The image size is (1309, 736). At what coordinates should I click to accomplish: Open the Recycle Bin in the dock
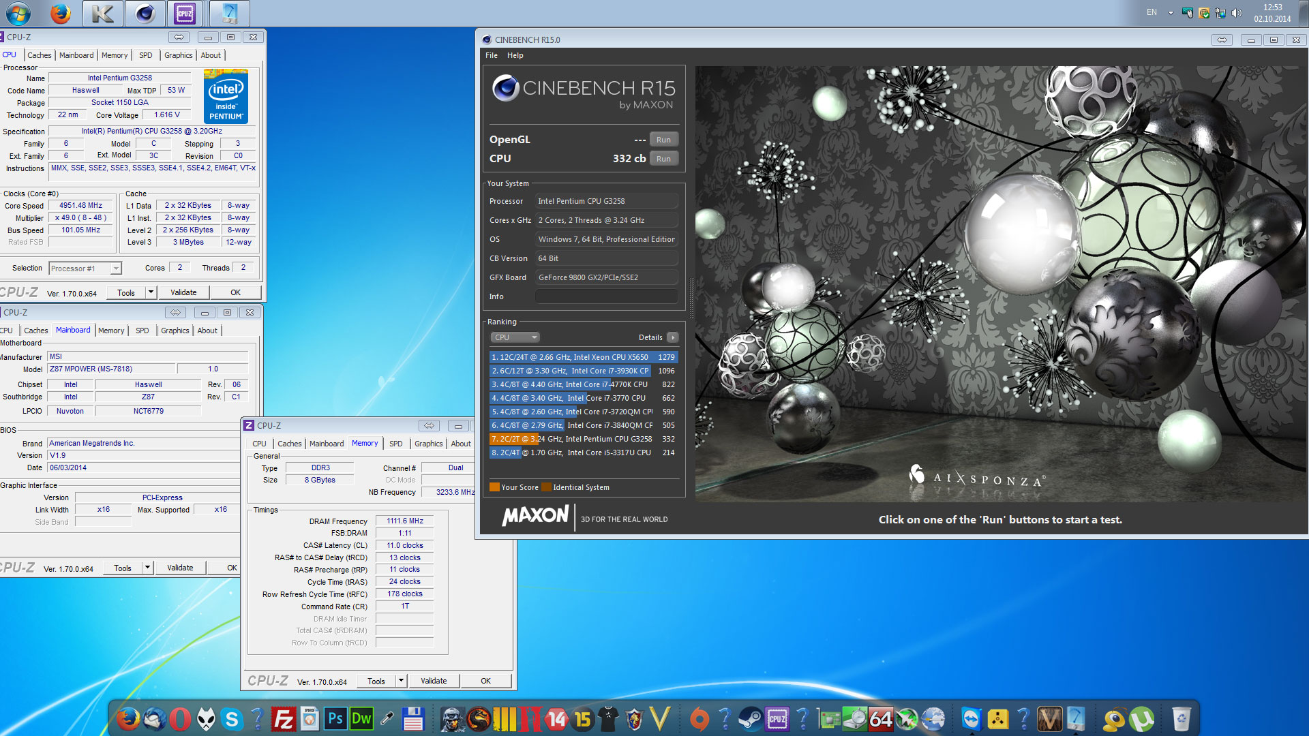point(1181,718)
